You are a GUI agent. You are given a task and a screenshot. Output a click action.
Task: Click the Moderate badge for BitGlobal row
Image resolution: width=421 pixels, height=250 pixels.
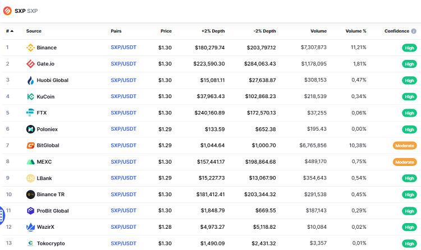(405, 146)
